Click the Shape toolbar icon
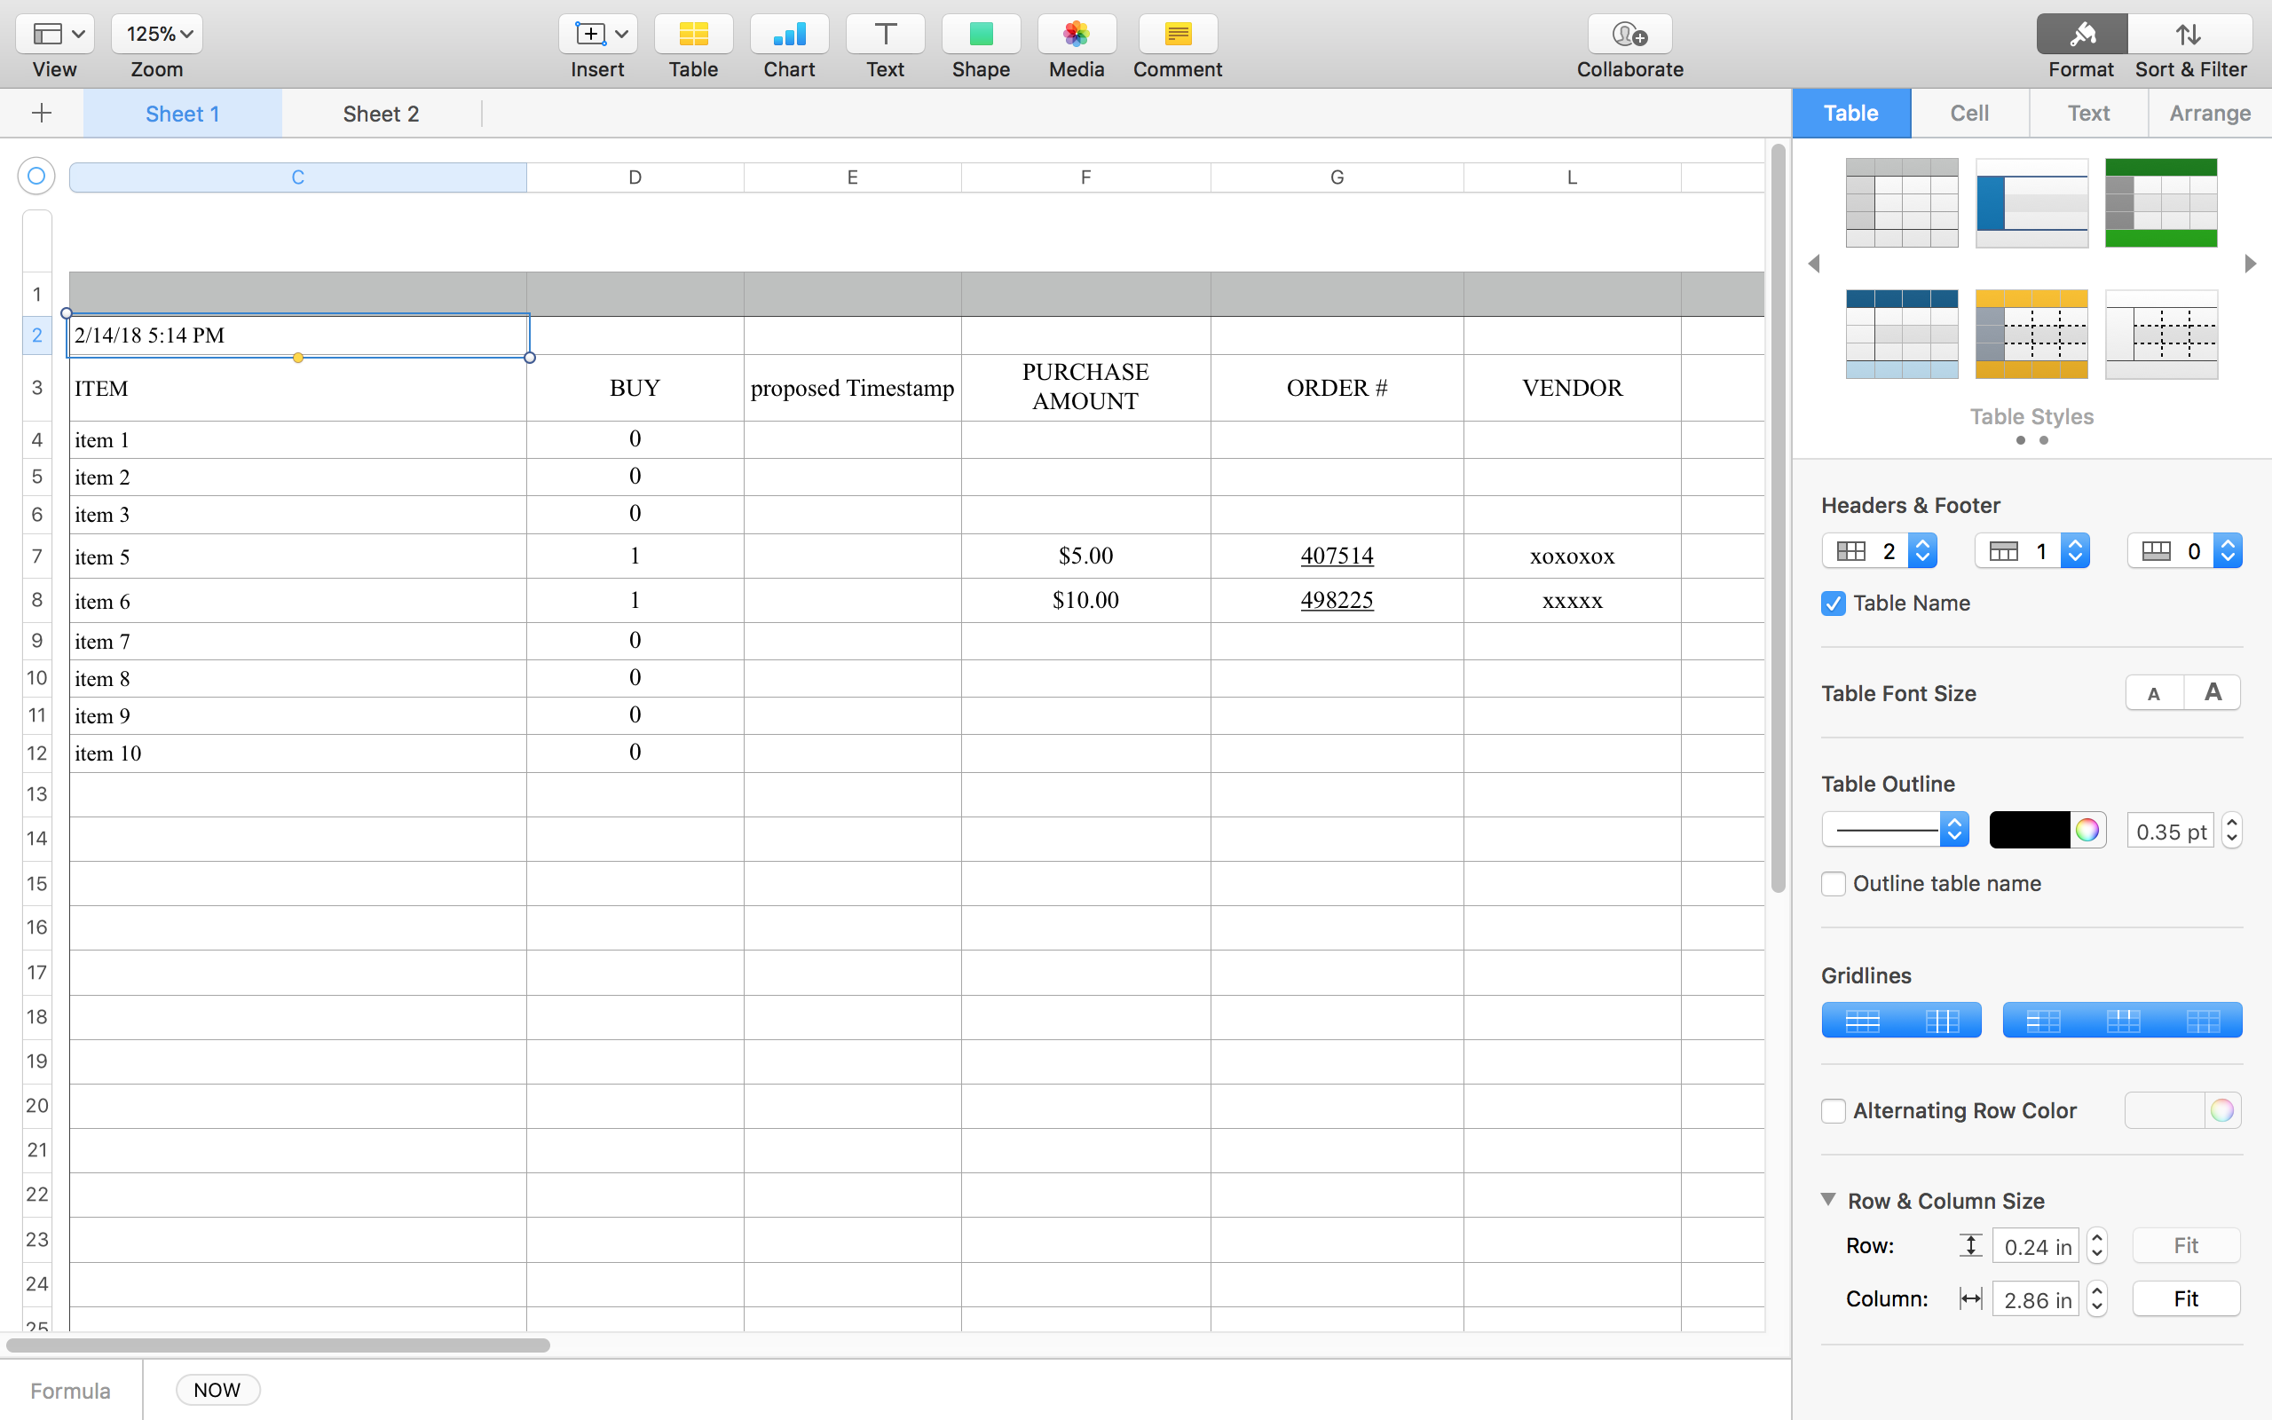2272x1420 pixels. (x=980, y=35)
